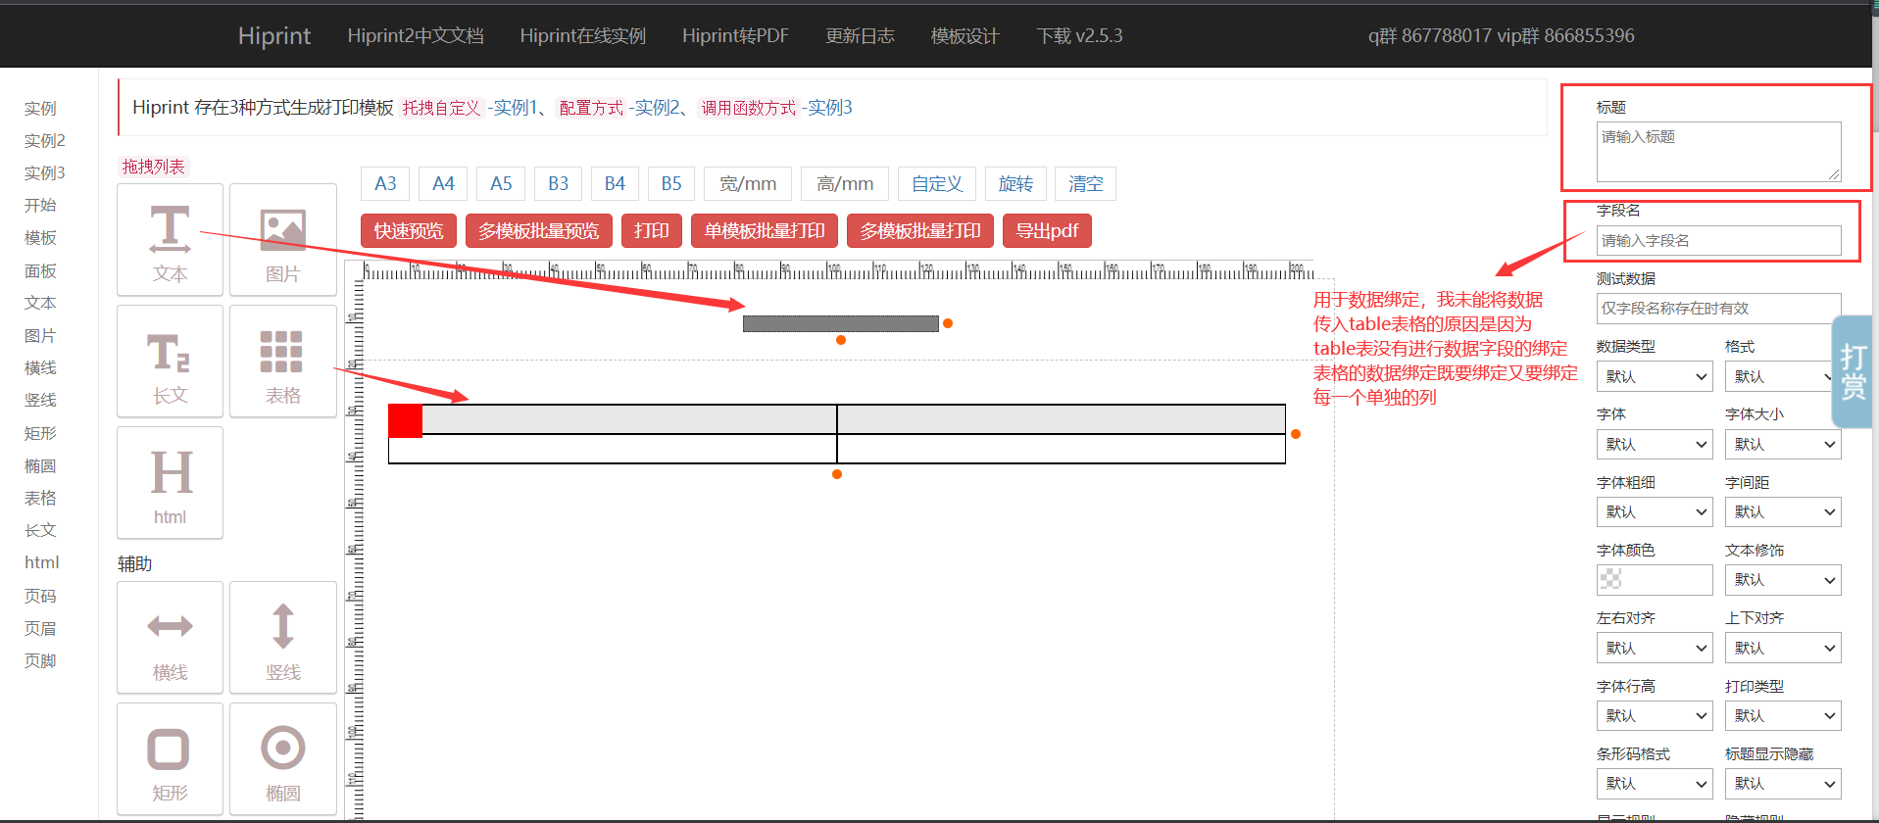Click the 打印 print button
This screenshot has width=1879, height=823.
tap(652, 231)
